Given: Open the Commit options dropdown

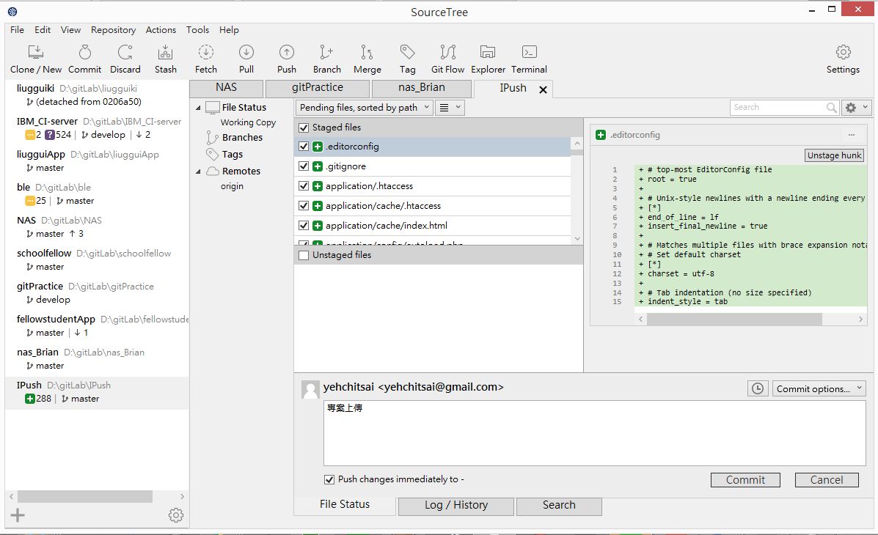Looking at the screenshot, I should tap(819, 388).
